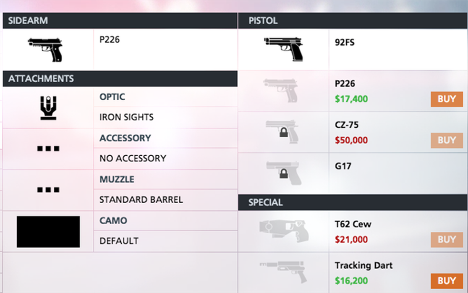Select the iron sights optic icon
Screen dimensions: 468x293
[x=48, y=107]
